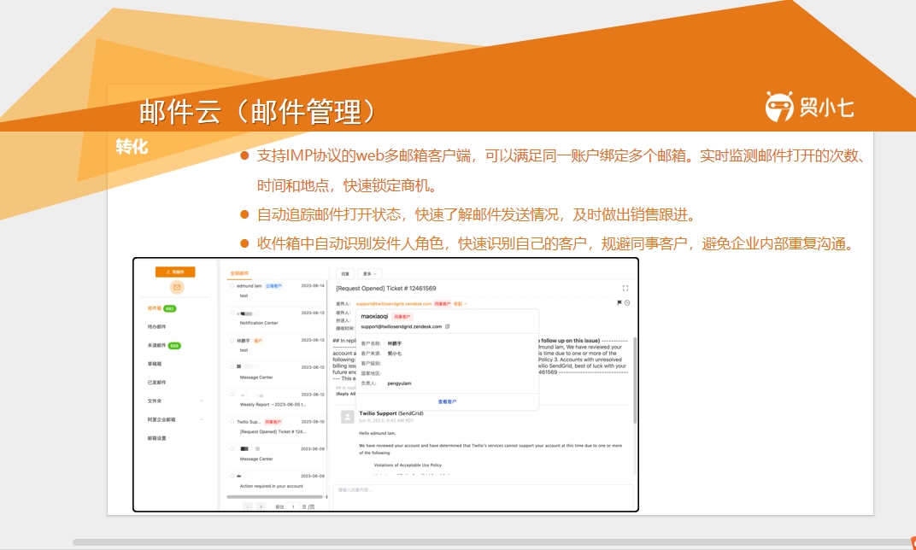Viewport: 916px width, 550px height.
Task: Click the page number input field
Action: (293, 506)
